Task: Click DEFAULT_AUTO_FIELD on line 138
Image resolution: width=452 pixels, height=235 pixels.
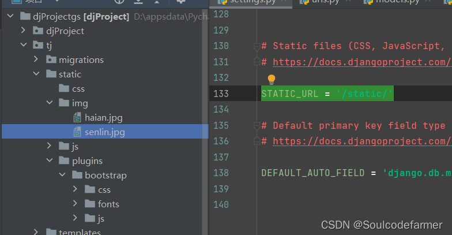Action: (312, 173)
